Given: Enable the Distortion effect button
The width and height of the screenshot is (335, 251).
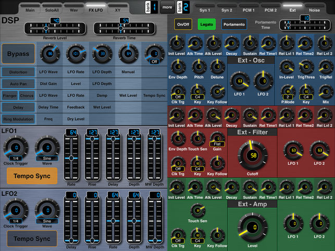Looking at the screenshot, I should (18, 72).
